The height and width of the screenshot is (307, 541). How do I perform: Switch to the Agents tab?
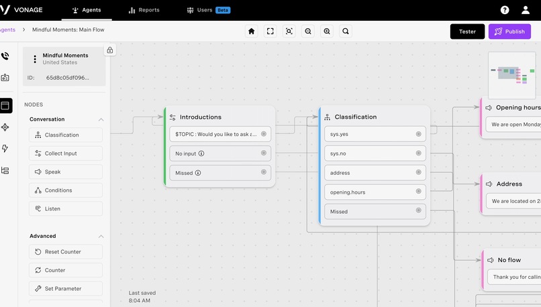point(87,10)
